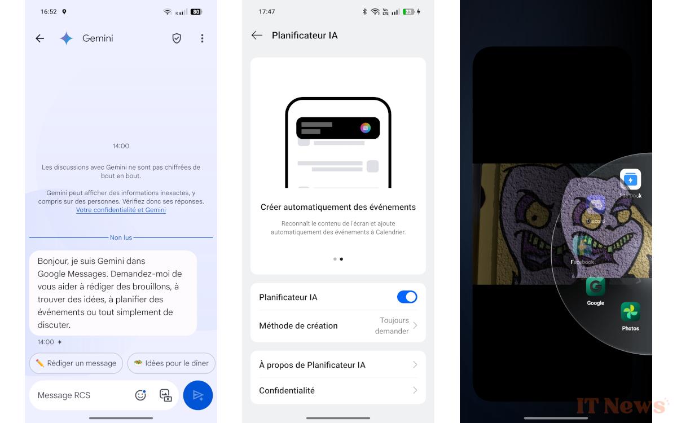Tap the location icon in left status bar
Viewport: 677px width, 423px height.
coord(64,11)
